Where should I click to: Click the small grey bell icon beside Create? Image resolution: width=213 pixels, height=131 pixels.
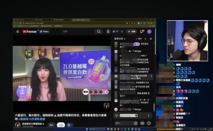point(122,32)
